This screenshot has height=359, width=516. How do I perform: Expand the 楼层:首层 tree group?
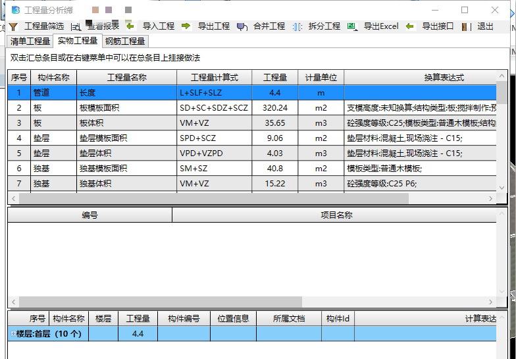pyautogui.click(x=13, y=334)
